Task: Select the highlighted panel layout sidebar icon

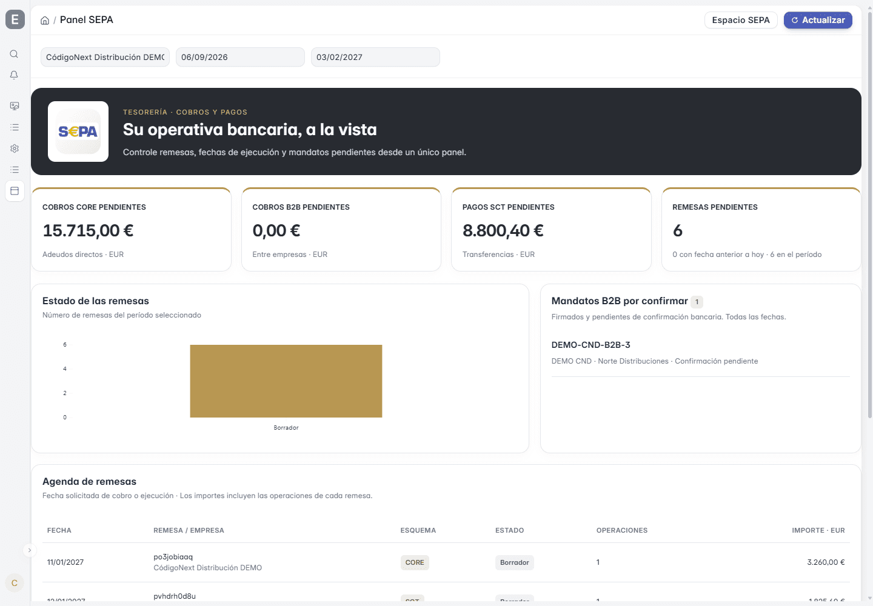Action: pyautogui.click(x=15, y=191)
